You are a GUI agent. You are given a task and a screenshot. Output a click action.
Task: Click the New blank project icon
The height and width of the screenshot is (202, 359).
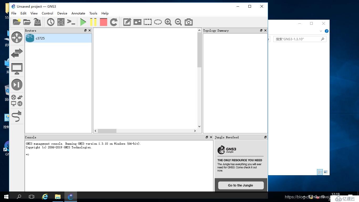click(17, 22)
